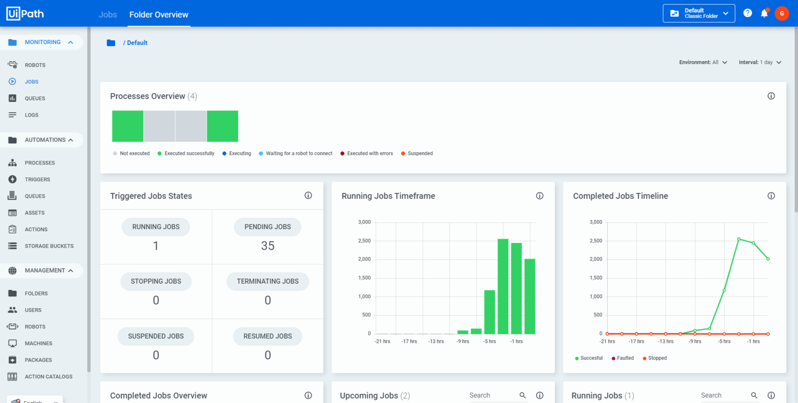Open the Assets page
The image size is (798, 403).
tap(35, 213)
